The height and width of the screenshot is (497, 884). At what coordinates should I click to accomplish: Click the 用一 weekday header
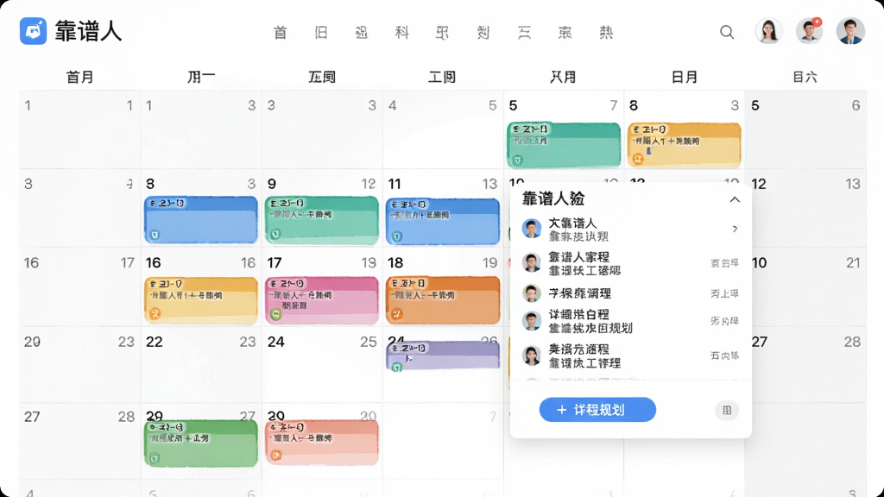pos(201,77)
